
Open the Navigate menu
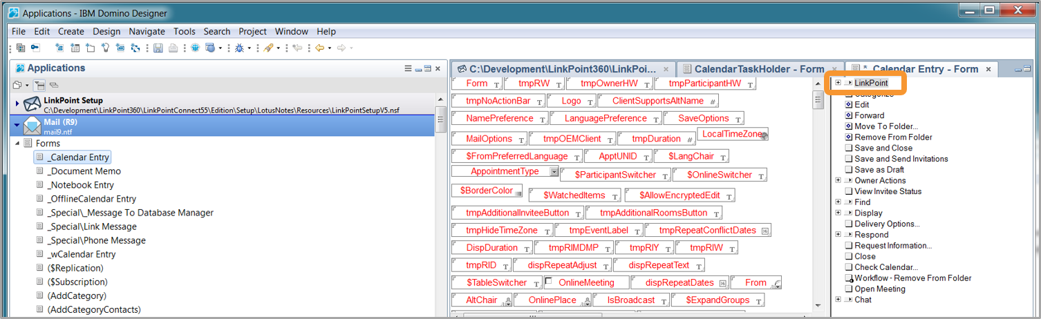147,31
